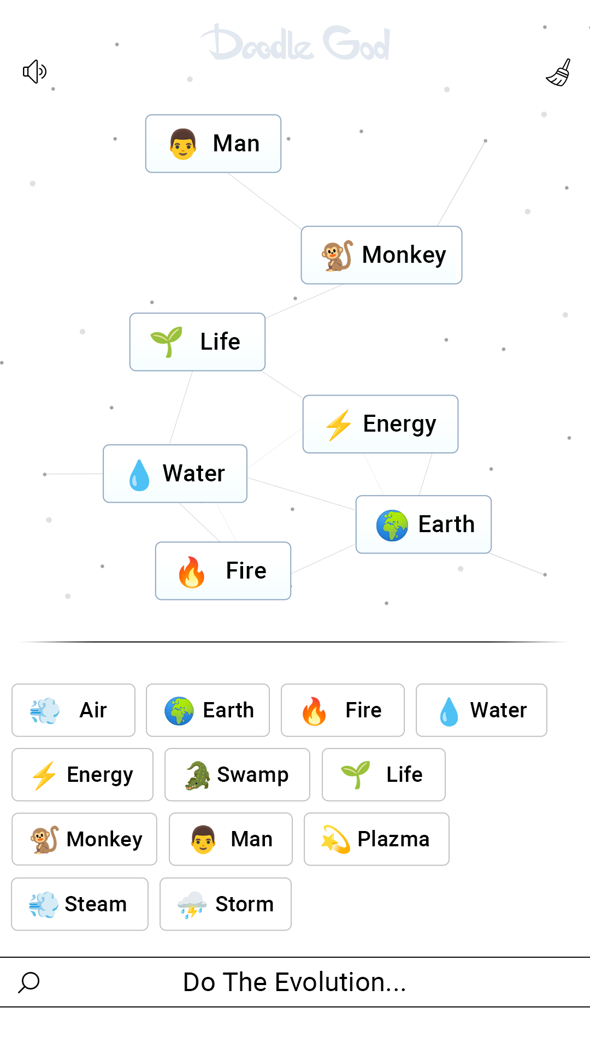Choose the Monkey button in the inventory
The image size is (590, 1049).
(84, 839)
